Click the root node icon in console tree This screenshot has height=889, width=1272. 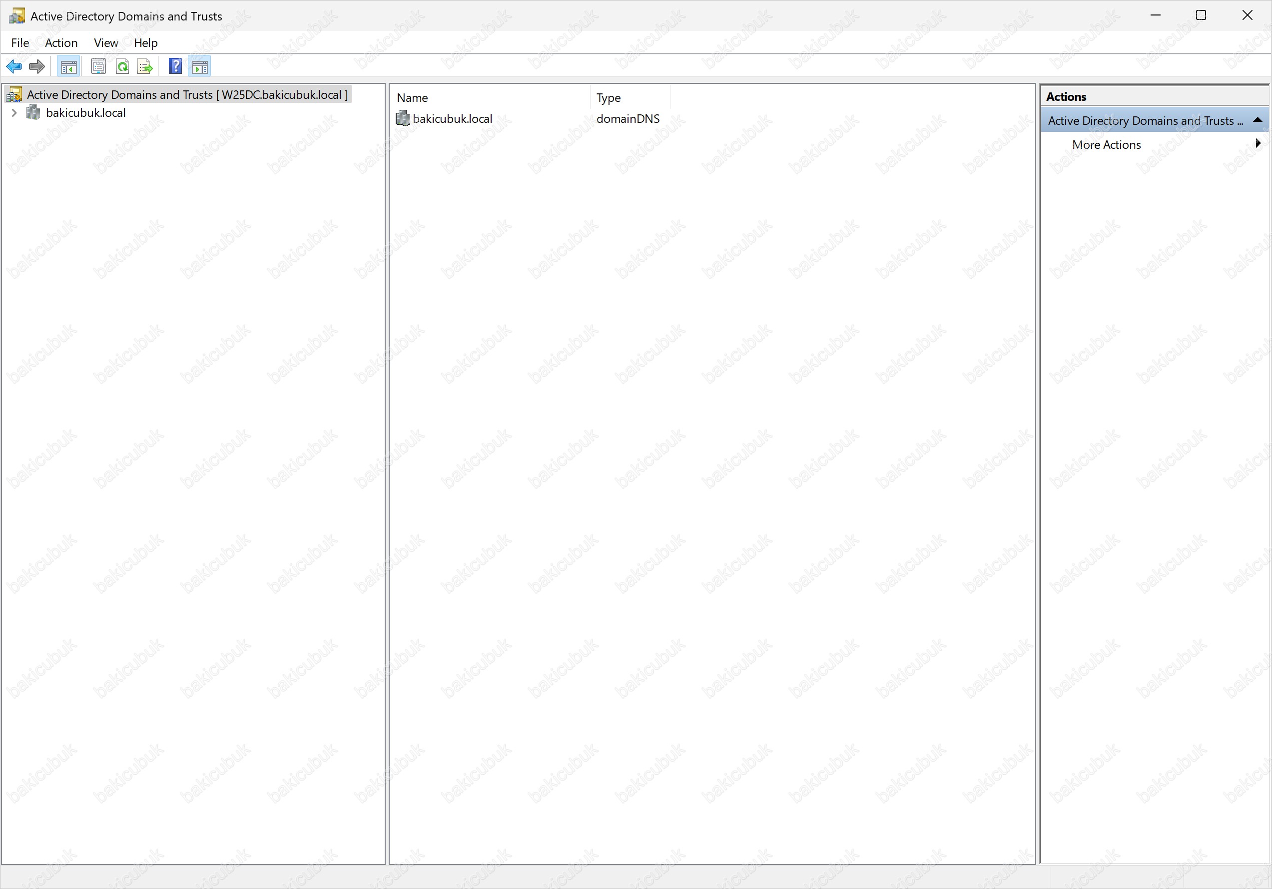[14, 94]
